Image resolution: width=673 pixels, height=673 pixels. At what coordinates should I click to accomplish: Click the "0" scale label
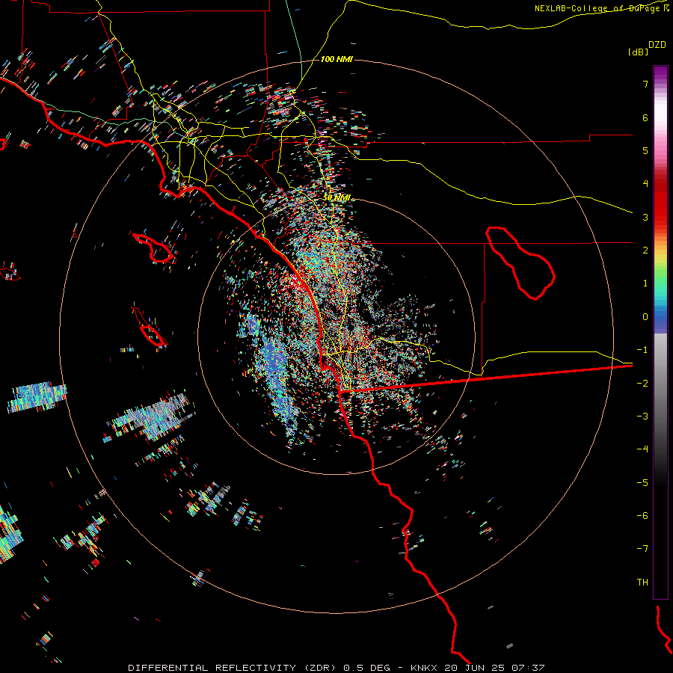645,317
